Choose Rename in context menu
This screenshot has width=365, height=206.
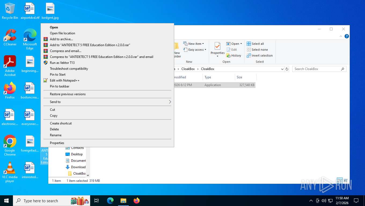point(107,135)
